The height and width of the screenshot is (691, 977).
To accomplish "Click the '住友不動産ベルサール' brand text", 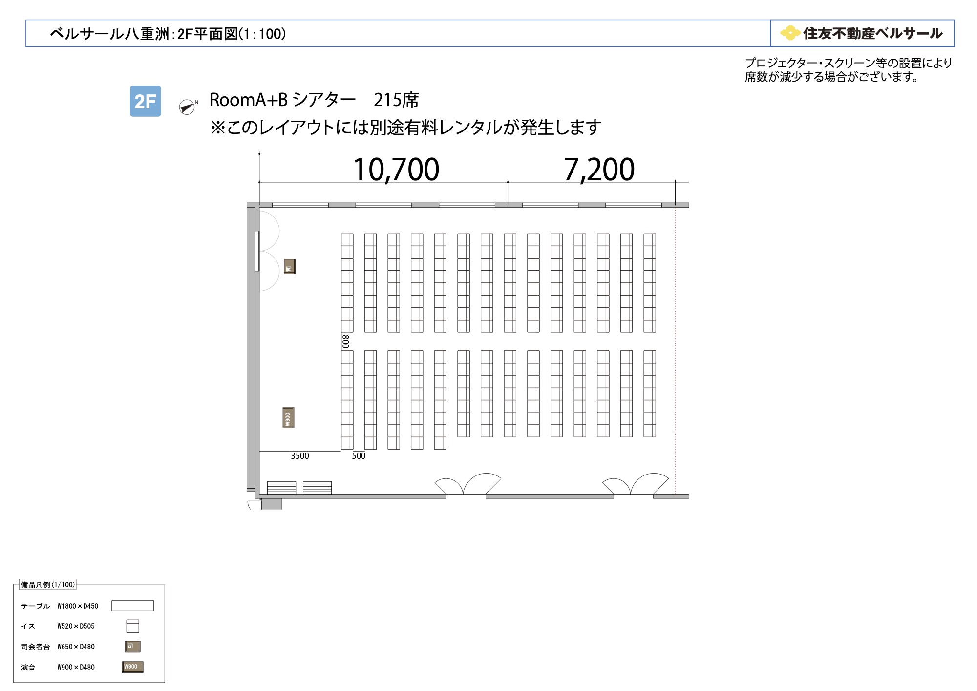I will click(x=872, y=33).
